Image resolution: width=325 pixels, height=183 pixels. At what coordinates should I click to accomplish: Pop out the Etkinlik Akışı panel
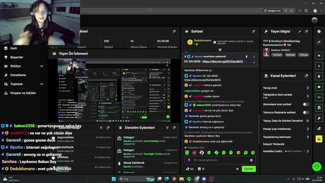tap(108, 128)
